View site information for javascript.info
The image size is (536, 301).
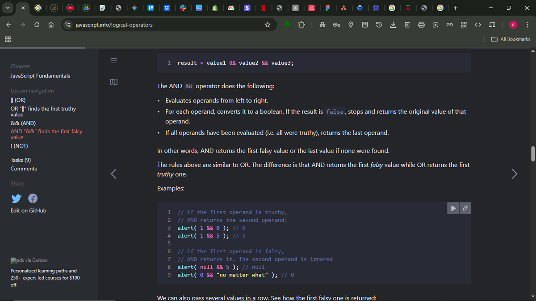tap(67, 25)
